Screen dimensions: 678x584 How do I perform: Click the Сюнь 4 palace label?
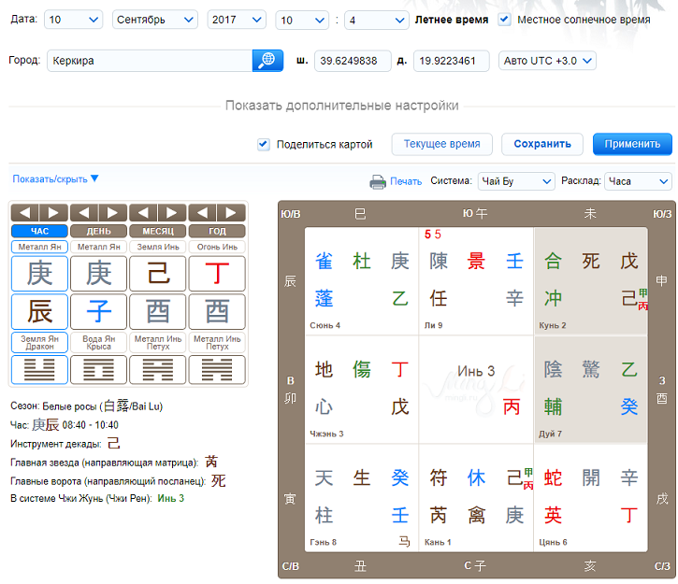(x=325, y=325)
